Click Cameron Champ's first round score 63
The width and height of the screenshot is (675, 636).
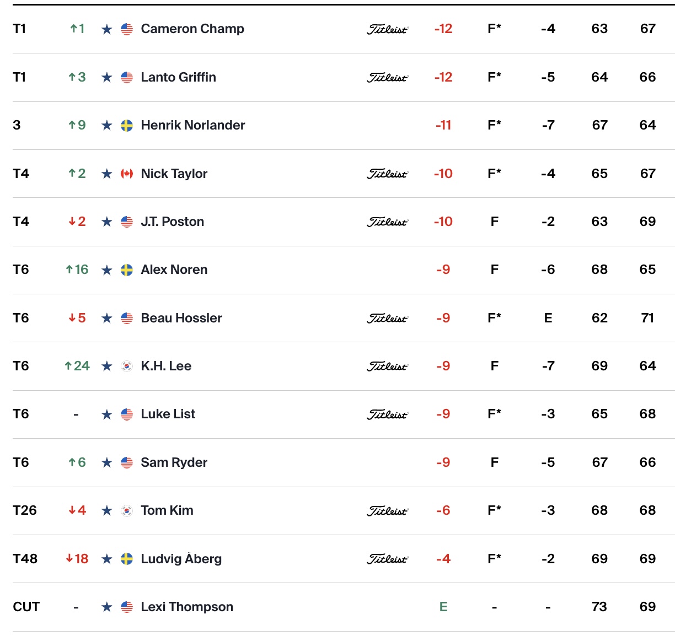[x=599, y=29]
